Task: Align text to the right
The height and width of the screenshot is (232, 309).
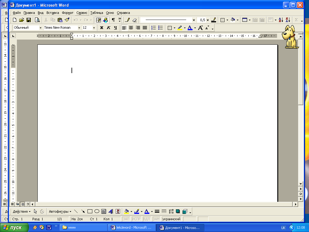Action: (138, 28)
